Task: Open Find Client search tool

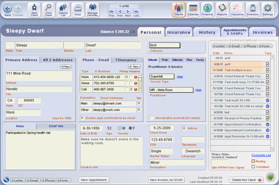Action: 48,10
